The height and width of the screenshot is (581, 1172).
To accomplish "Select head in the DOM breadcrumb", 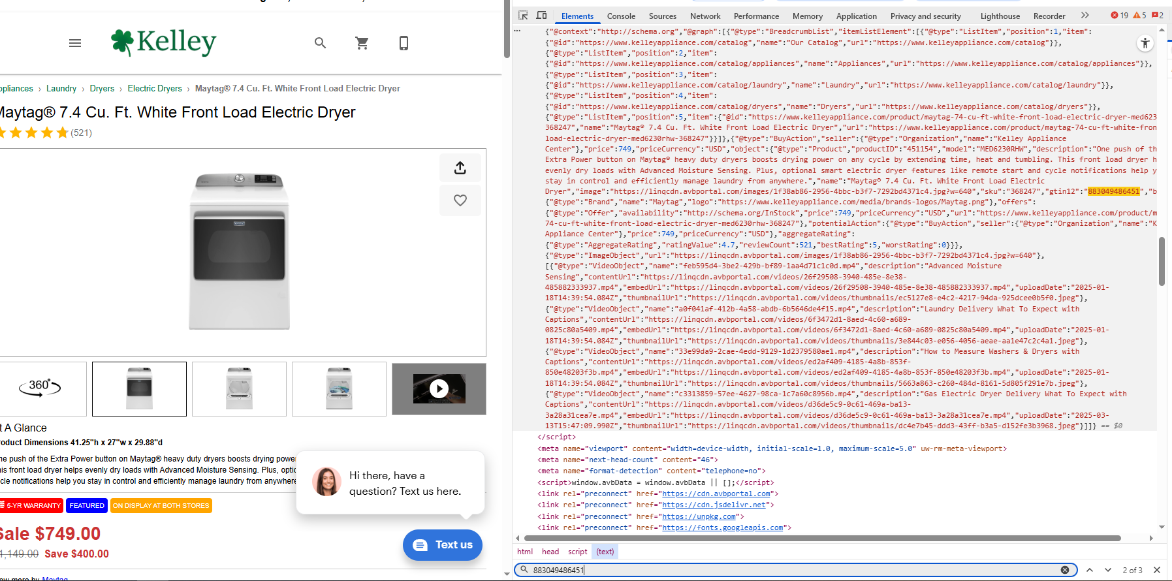I will point(550,552).
